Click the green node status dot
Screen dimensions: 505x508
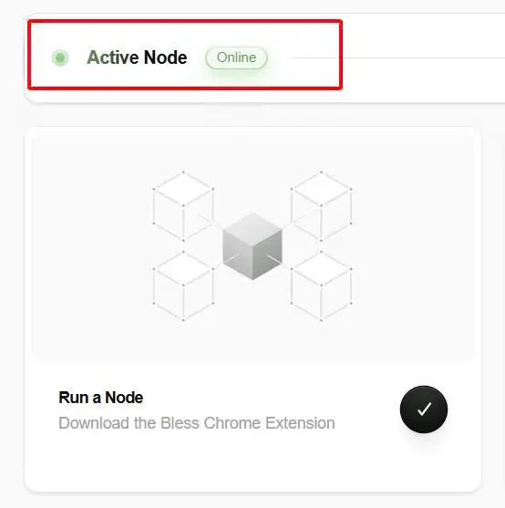click(60, 57)
